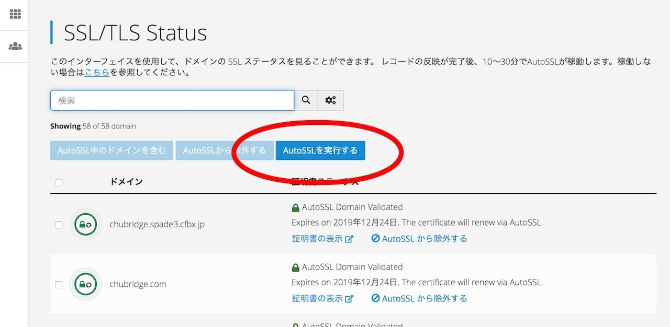Click the expiry text for chubridge.spade3.cfbx.jp
The height and width of the screenshot is (327, 670).
[417, 223]
